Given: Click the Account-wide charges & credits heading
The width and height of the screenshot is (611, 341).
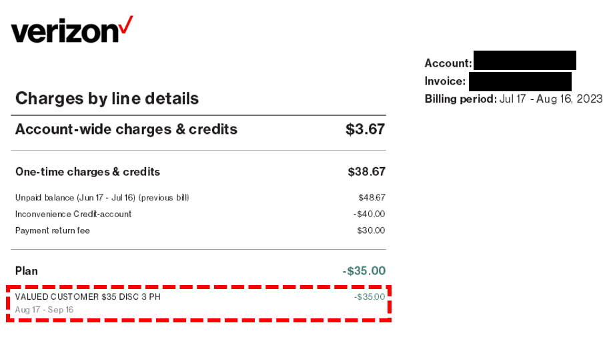Looking at the screenshot, I should coord(126,129).
